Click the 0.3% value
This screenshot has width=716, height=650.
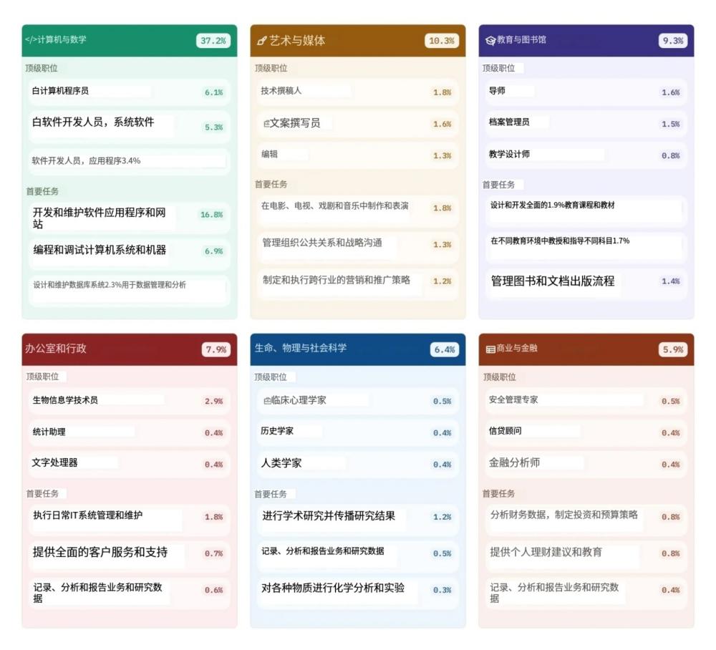pyautogui.click(x=442, y=590)
